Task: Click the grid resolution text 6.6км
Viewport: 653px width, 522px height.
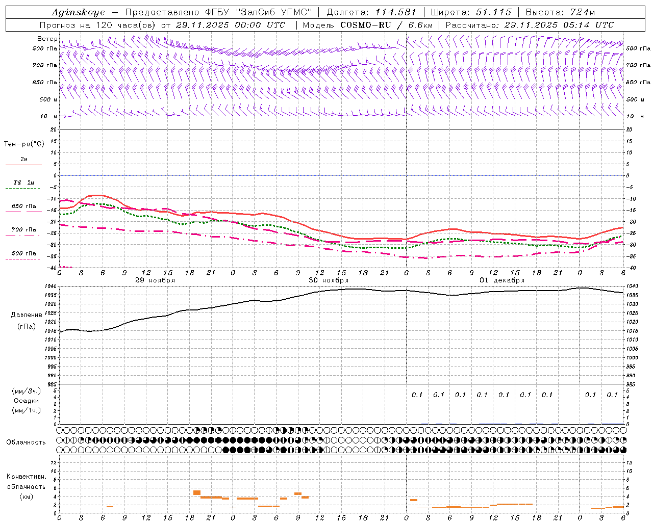Action: tap(420, 25)
